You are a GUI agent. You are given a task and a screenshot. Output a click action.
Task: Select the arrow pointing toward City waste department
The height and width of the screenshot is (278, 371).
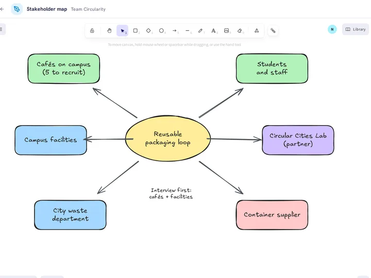(x=118, y=178)
